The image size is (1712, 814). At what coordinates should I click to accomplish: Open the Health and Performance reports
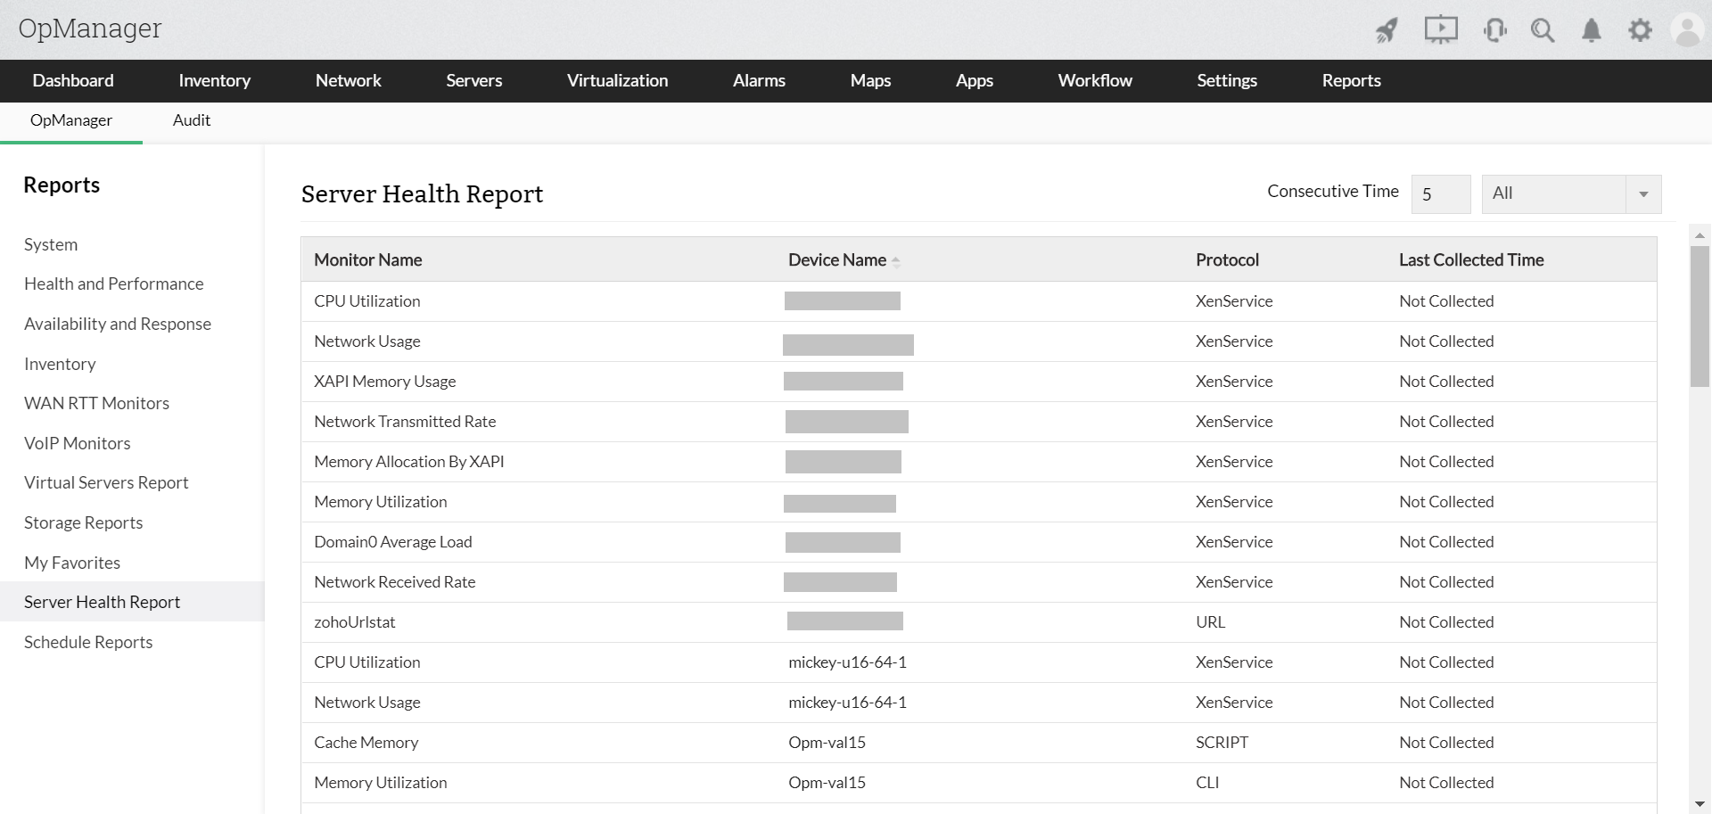[114, 284]
